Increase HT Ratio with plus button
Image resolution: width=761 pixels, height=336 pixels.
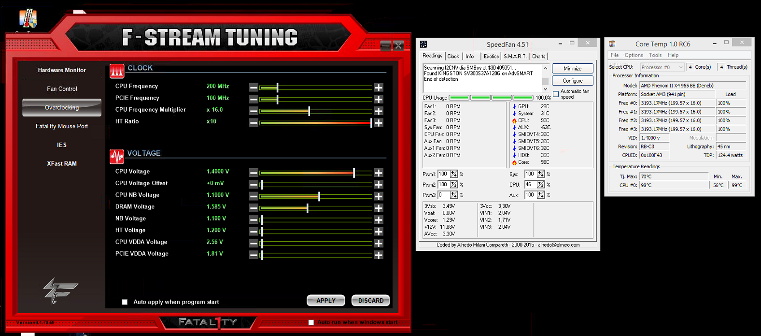pos(379,123)
